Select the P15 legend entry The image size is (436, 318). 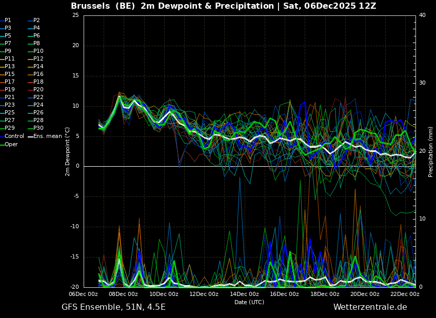tap(10, 74)
